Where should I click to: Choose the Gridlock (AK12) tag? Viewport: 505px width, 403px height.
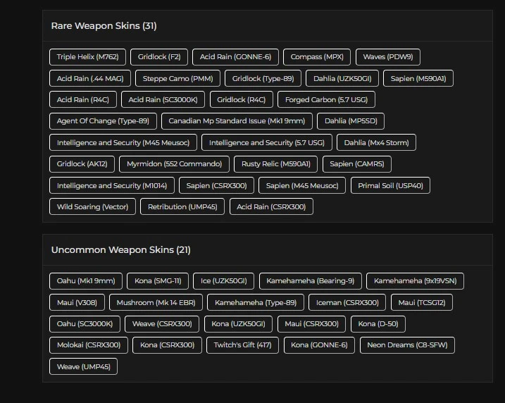(82, 164)
